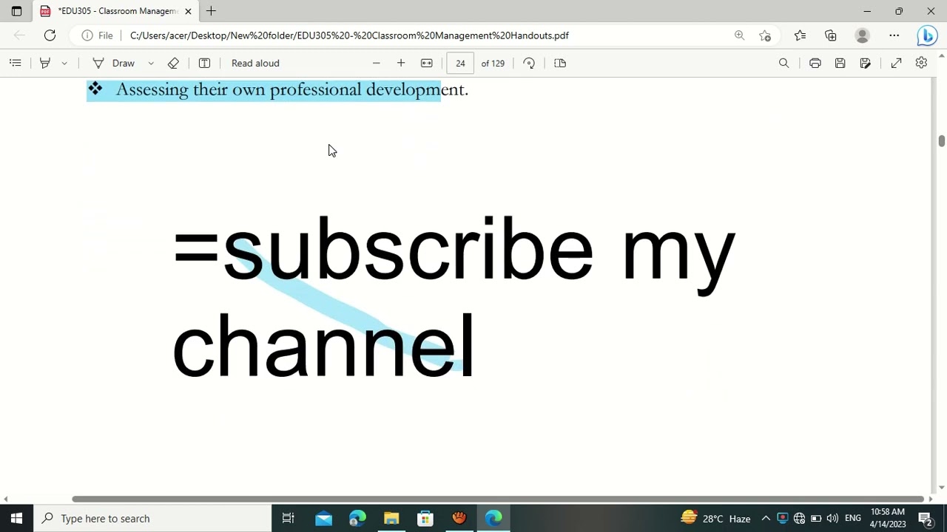Show hidden system tray icons
Screen dimensions: 947x532
(766, 518)
